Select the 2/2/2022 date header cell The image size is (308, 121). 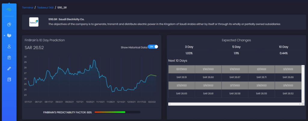[288, 69]
